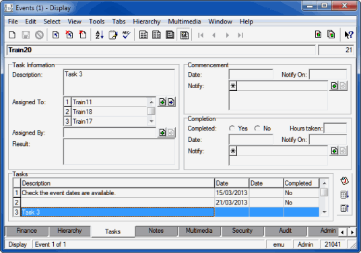
Task: Click the Result text box
Action: pyautogui.click(x=119, y=152)
